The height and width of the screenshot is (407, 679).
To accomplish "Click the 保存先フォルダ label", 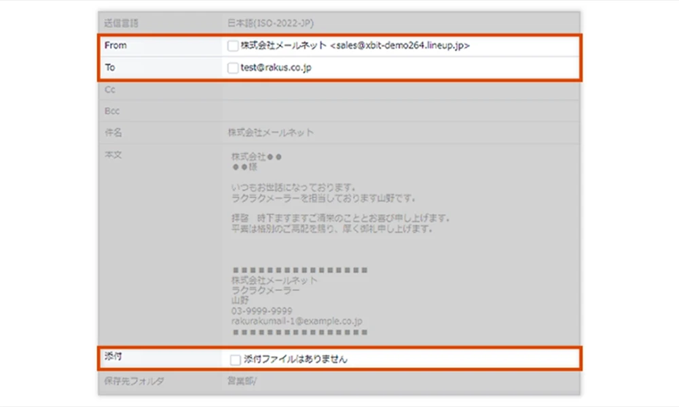I will coord(134,381).
